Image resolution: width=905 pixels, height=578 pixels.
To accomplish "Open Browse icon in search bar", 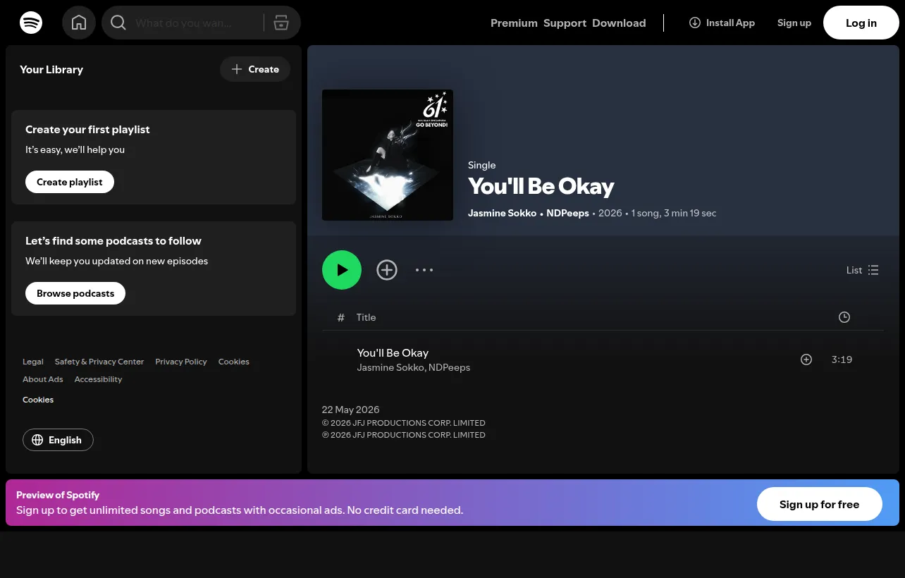I will point(281,23).
